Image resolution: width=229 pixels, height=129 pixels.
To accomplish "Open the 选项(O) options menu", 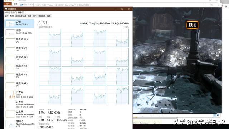I will [x=14, y=13].
